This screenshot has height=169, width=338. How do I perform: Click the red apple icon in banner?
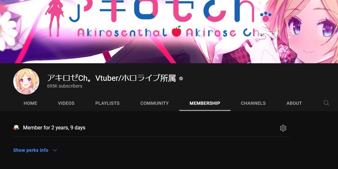pyautogui.click(x=176, y=31)
